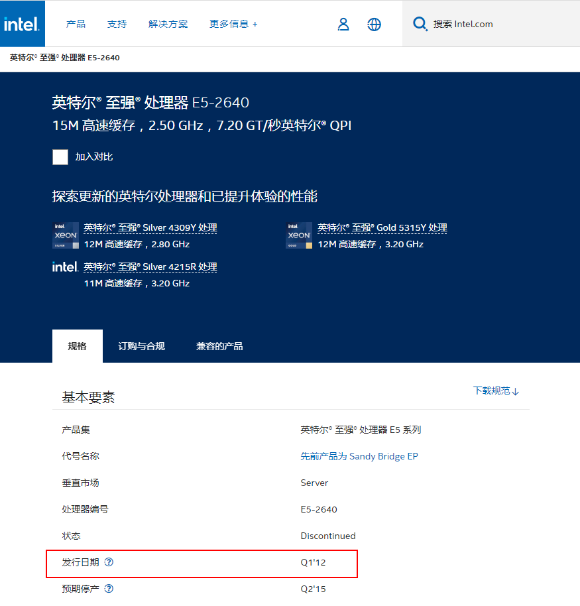Viewport: 580px width, 606px height.
Task: Select the language globe icon
Action: coord(374,23)
